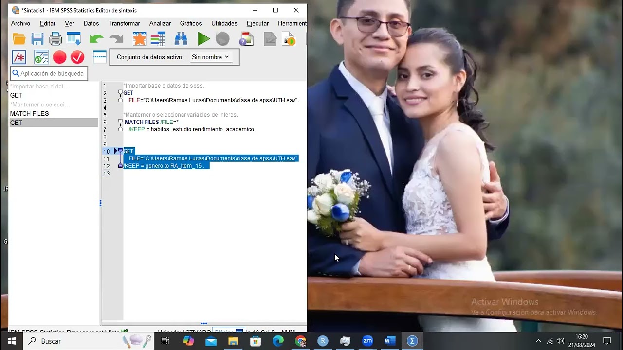Open the active dataset 'Sin nombre' dropdown
Screen dimensions: 623x350
click(x=211, y=57)
